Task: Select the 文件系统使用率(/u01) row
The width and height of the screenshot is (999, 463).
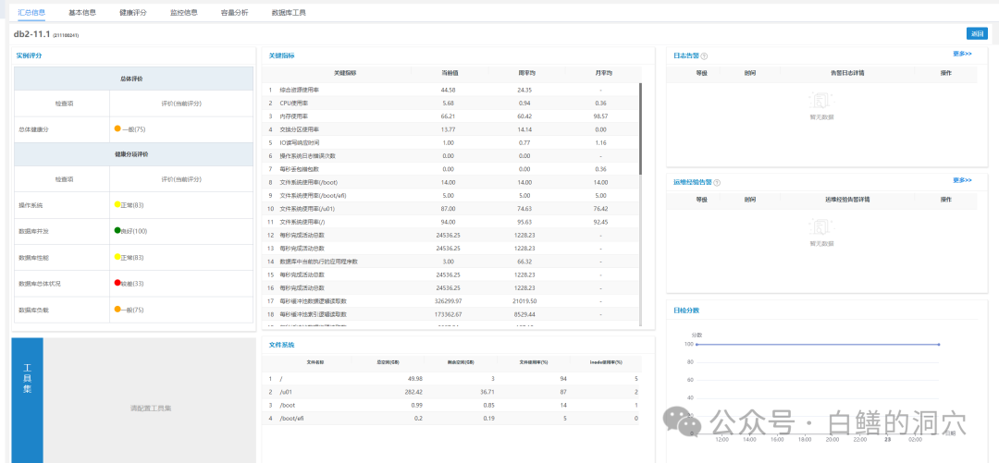Action: [x=451, y=208]
